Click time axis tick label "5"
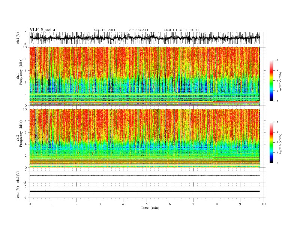The image size is (297, 229). (147, 204)
